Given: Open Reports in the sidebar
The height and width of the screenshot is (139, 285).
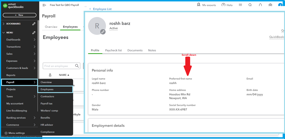Looking at the screenshot, I should point(11,75).
